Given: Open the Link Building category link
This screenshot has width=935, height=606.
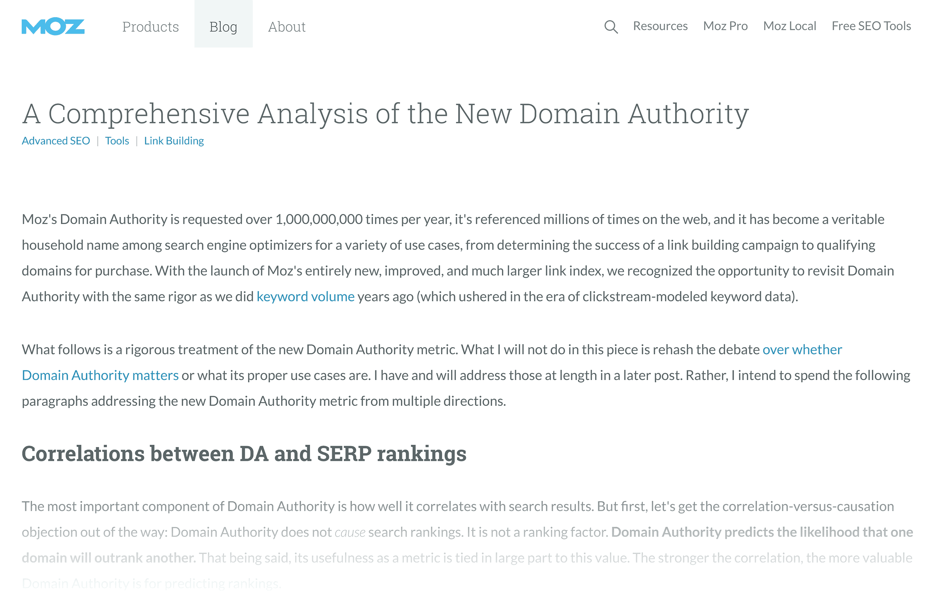Looking at the screenshot, I should click(x=174, y=141).
